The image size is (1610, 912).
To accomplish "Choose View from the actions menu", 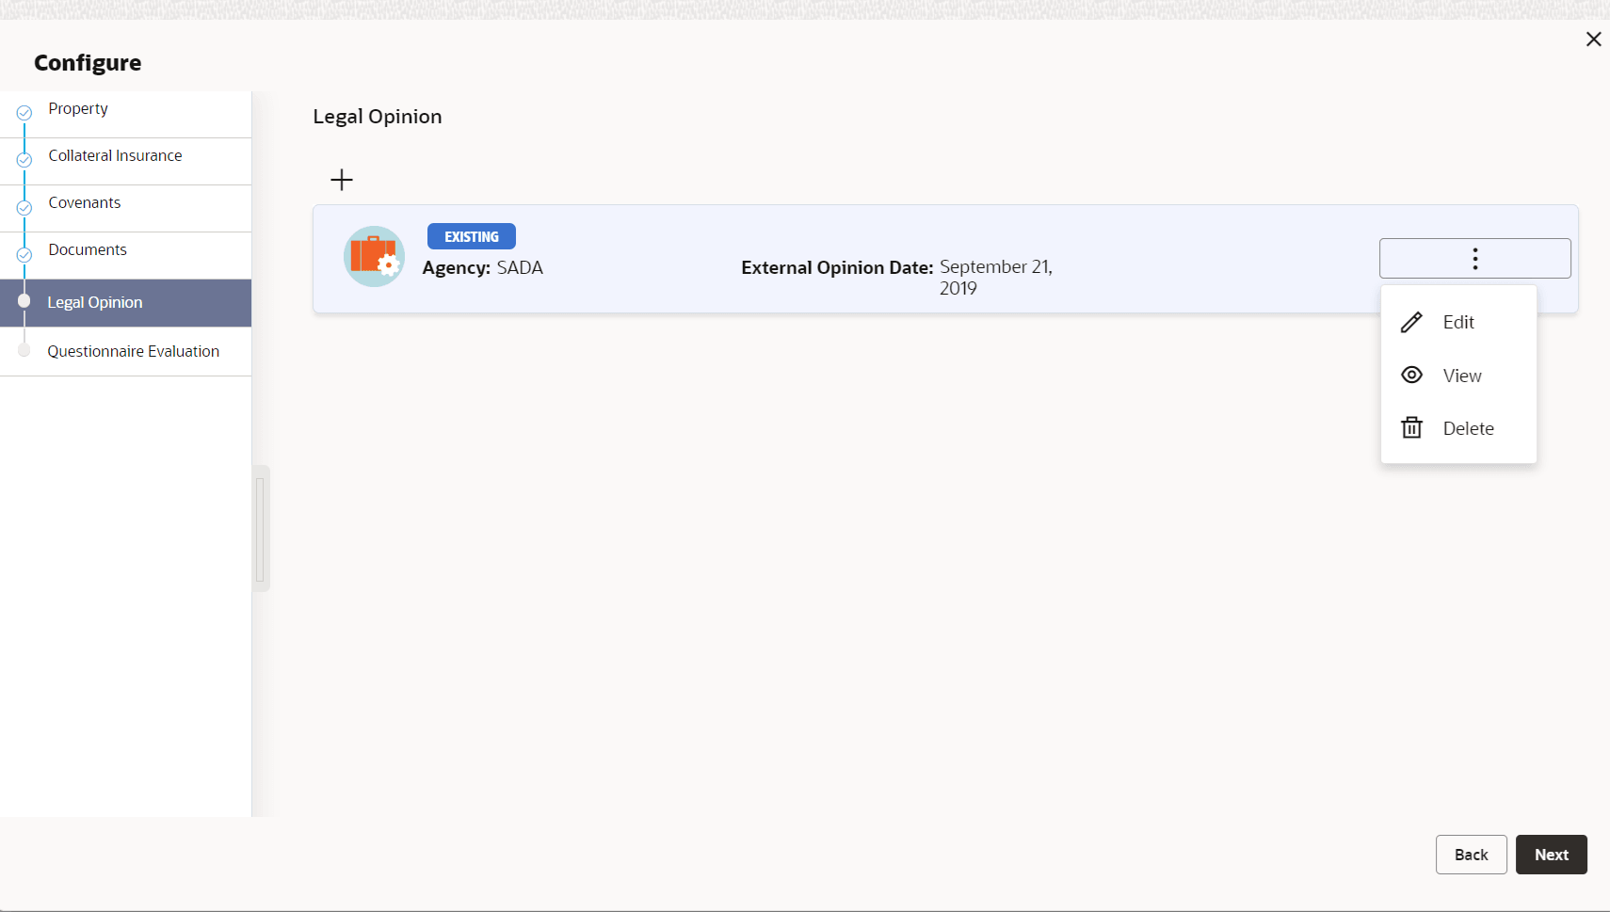I will pyautogui.click(x=1458, y=376).
